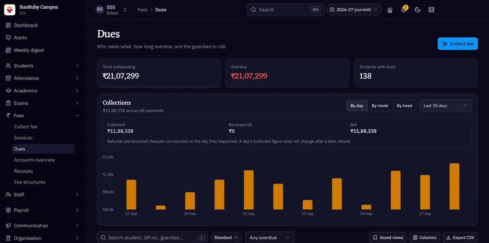Image resolution: width=489 pixels, height=243 pixels.
Task: Click the Alerts bell icon in sidebar
Action: click(8, 37)
